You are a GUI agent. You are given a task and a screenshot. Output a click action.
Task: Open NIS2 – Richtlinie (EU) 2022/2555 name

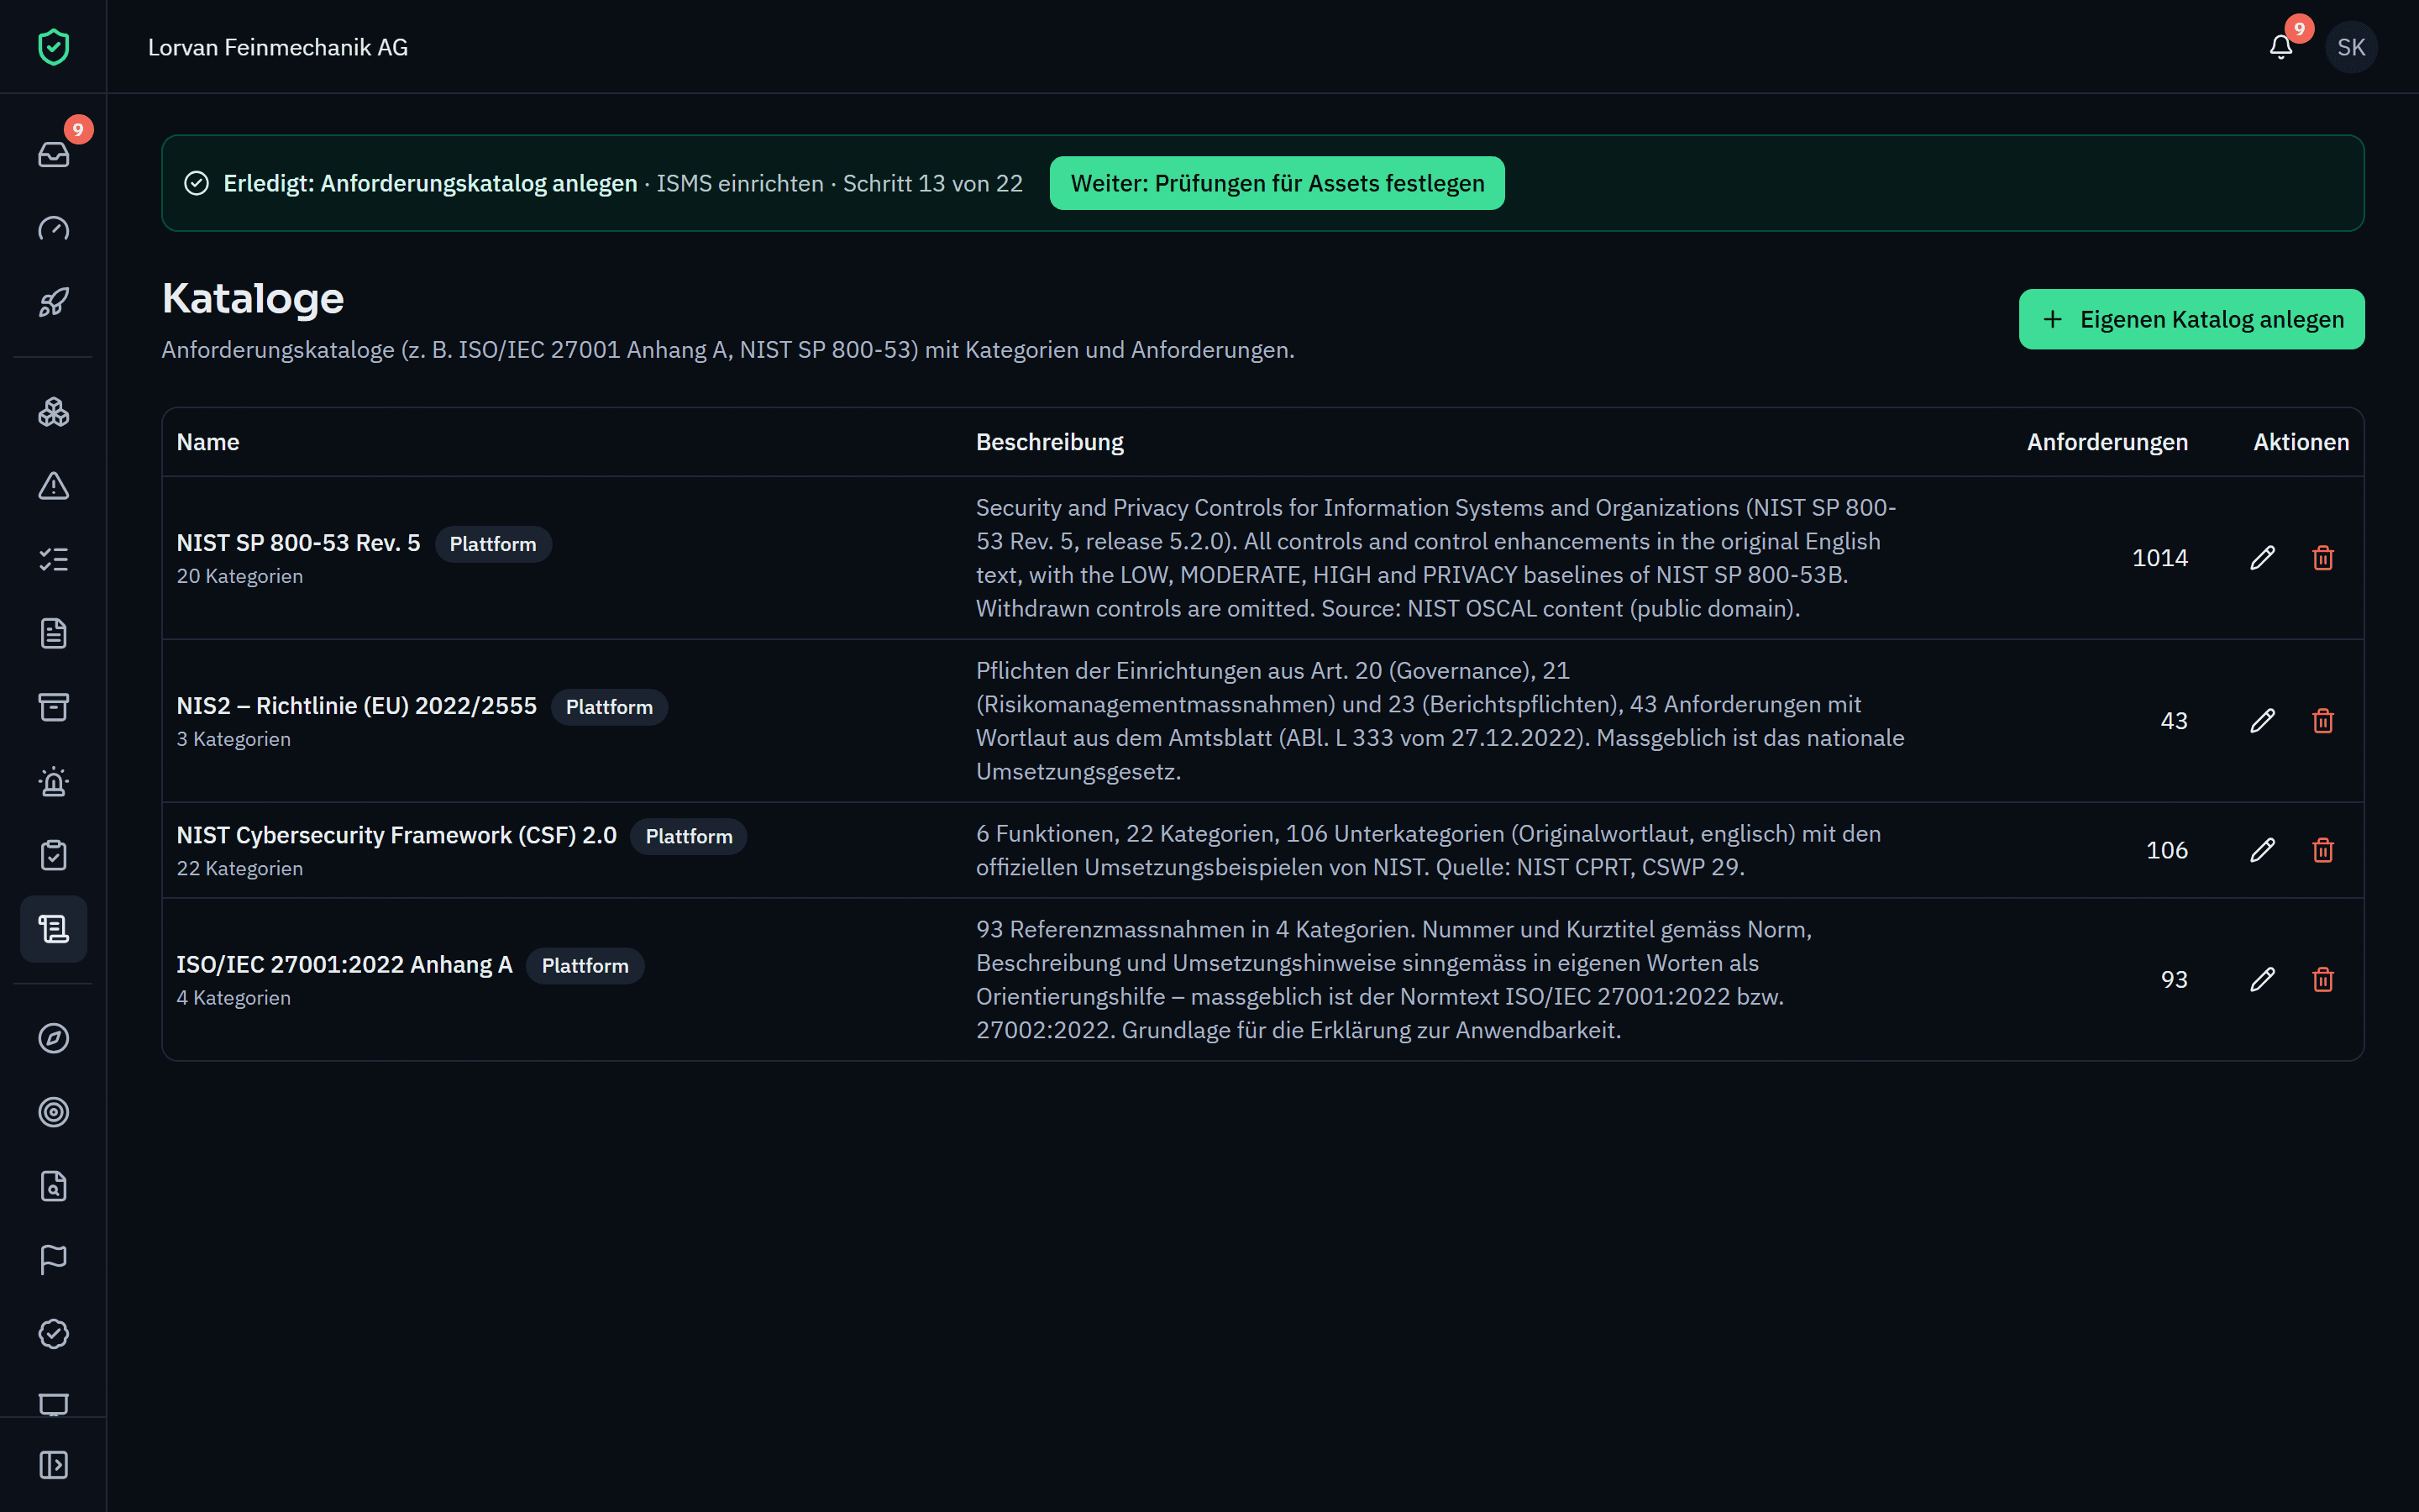[x=356, y=706]
